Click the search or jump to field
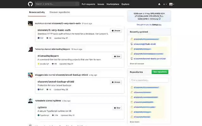Viewport: 202px width, 126px height. click(x=57, y=4)
